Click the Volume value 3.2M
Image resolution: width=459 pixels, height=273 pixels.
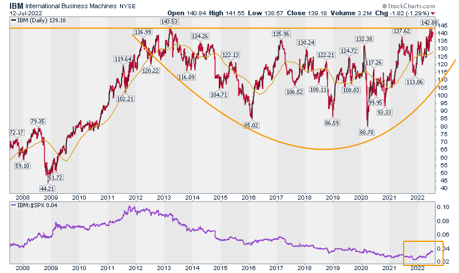pos(365,13)
